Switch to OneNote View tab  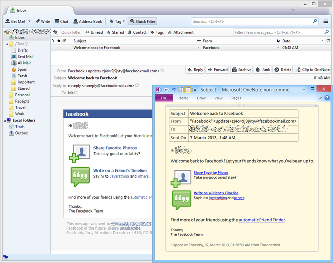tap(218, 98)
